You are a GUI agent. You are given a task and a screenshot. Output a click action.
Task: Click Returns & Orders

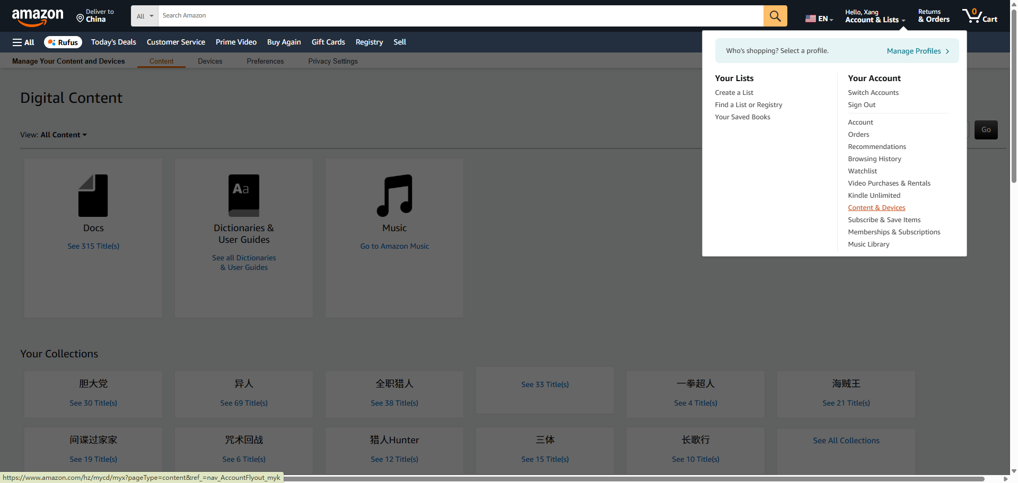click(934, 16)
